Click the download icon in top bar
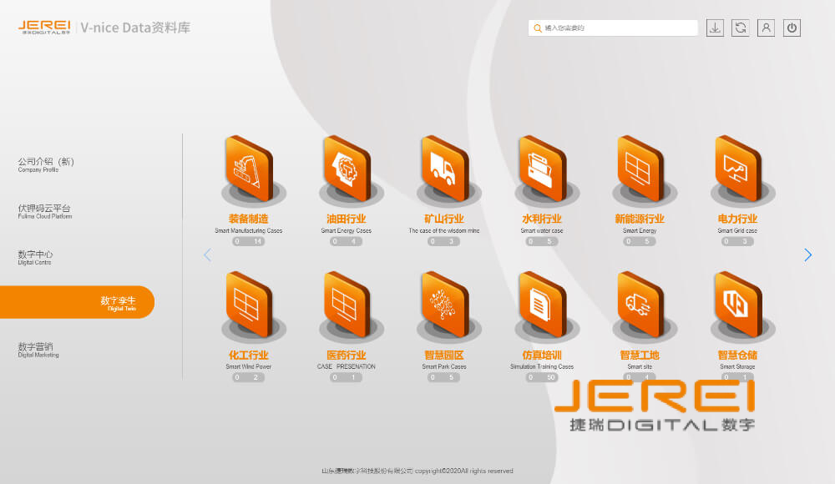The width and height of the screenshot is (835, 484). (715, 28)
